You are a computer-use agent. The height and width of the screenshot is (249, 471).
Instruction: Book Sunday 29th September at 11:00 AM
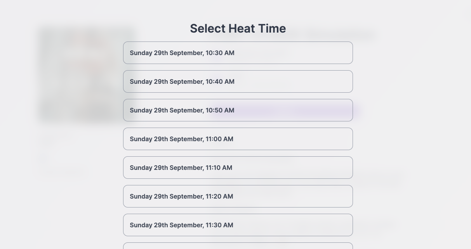click(238, 139)
